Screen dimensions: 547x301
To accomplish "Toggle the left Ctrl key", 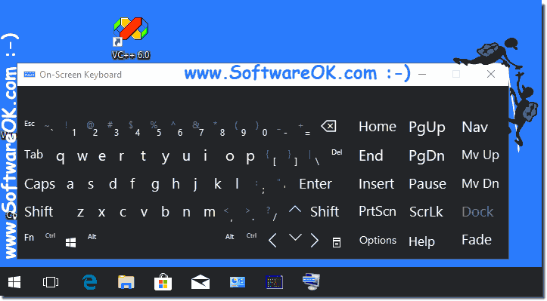I will (x=50, y=235).
